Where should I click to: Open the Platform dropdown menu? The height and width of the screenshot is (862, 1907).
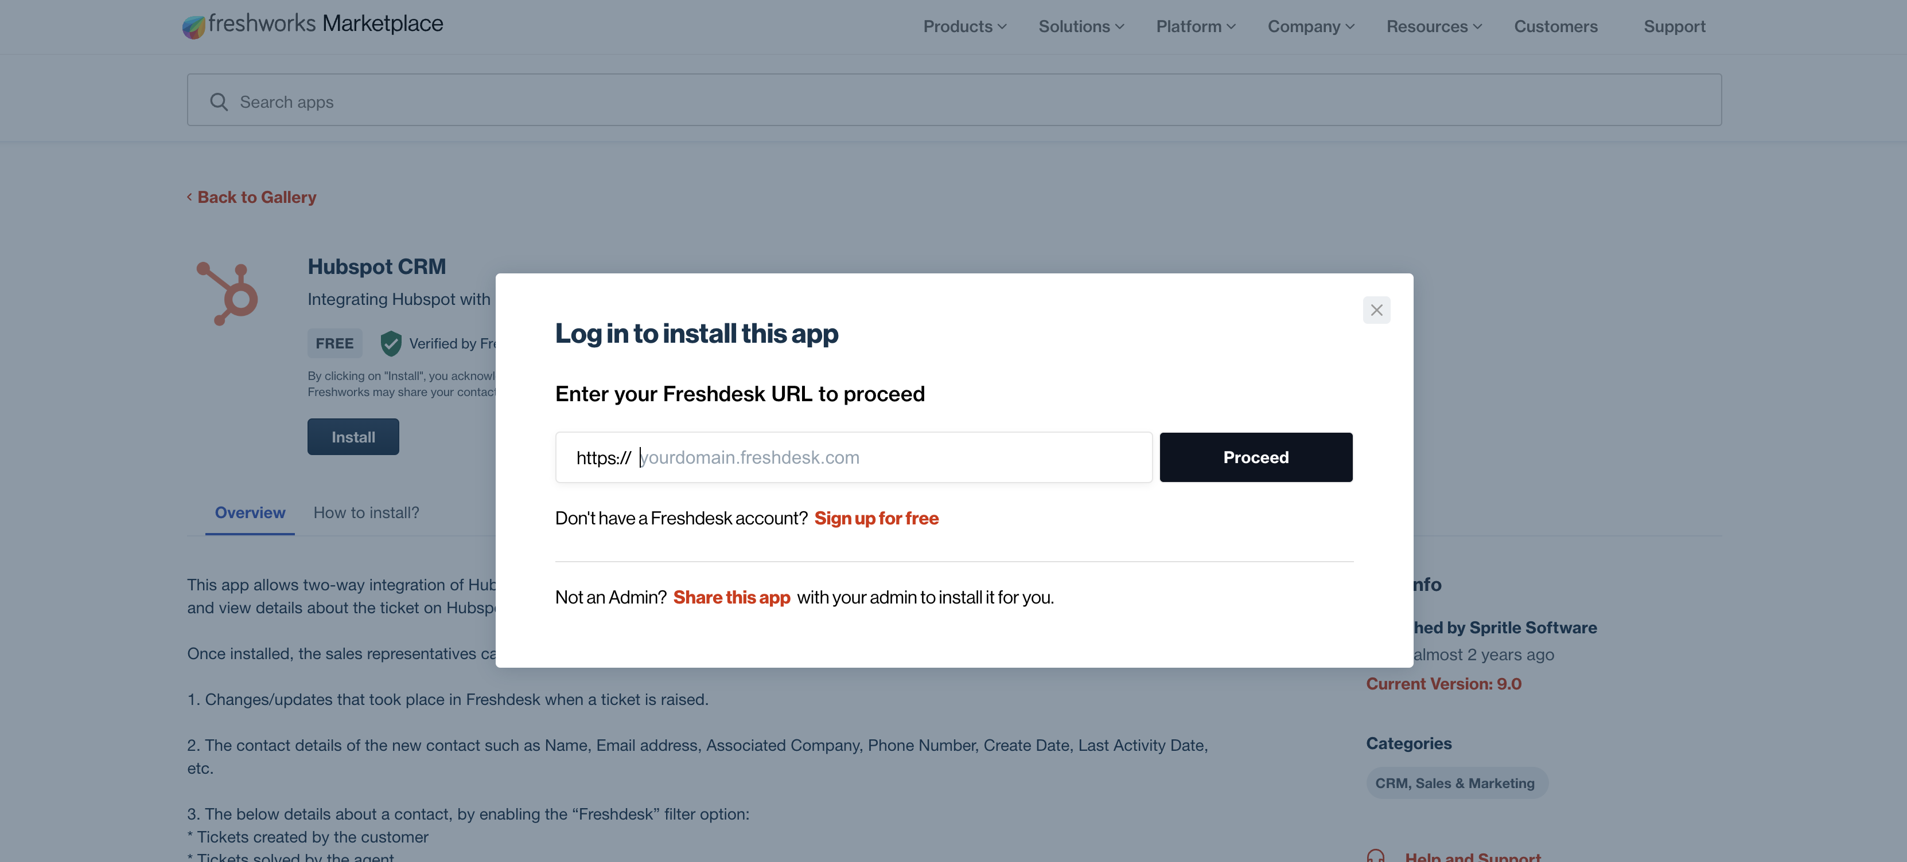[x=1196, y=26]
